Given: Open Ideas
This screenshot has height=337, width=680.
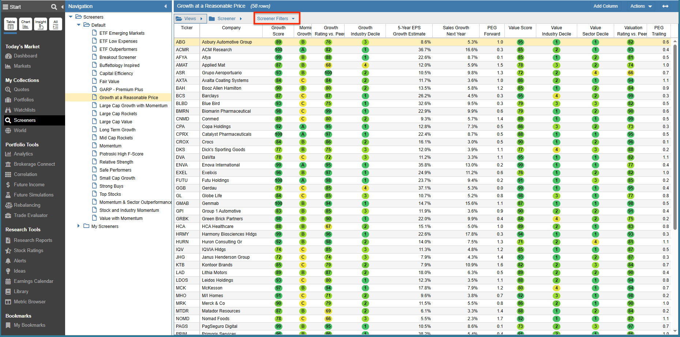Looking at the screenshot, I should point(19,271).
